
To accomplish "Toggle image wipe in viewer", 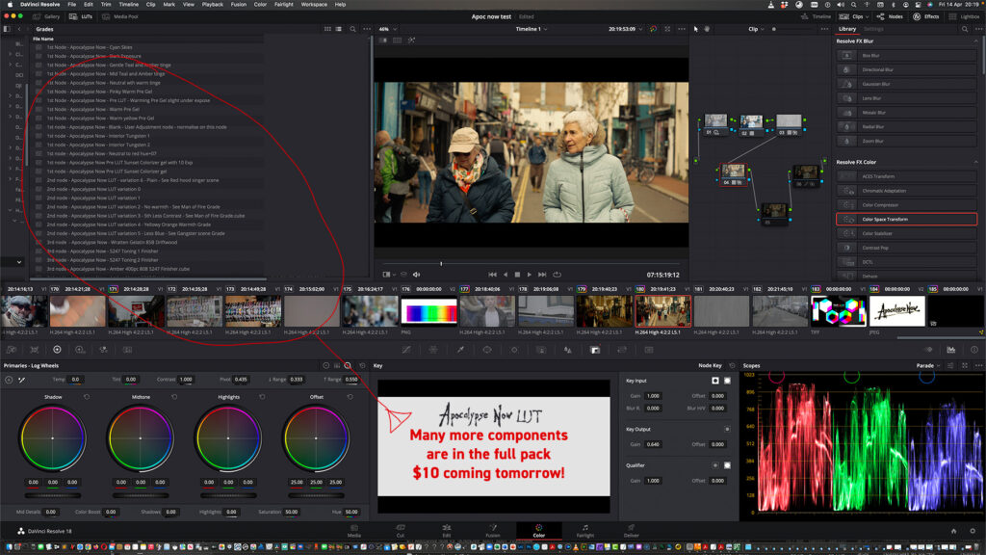I will (x=383, y=40).
